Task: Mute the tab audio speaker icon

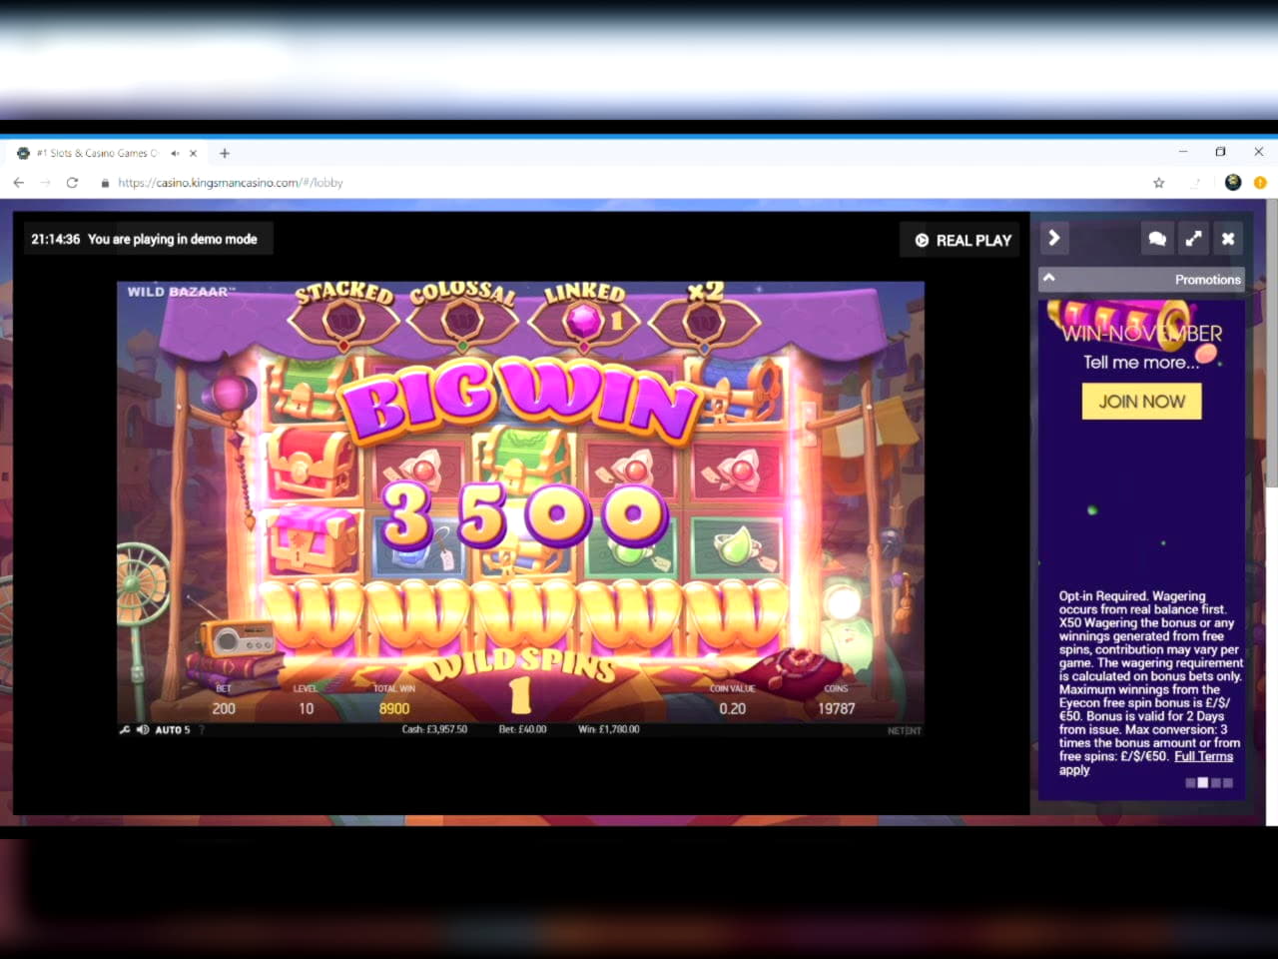Action: (175, 153)
